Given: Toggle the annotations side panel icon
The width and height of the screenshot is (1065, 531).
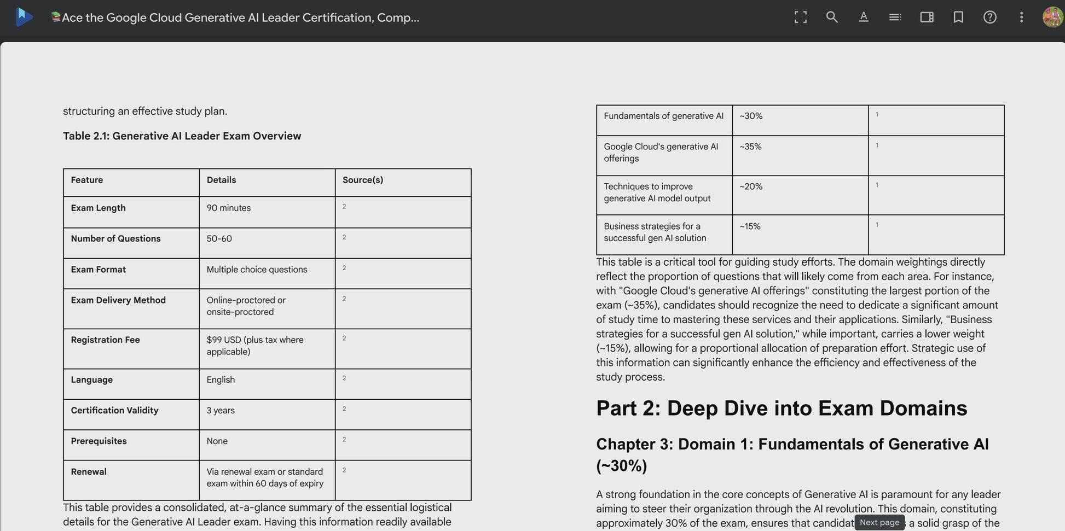Looking at the screenshot, I should (927, 17).
